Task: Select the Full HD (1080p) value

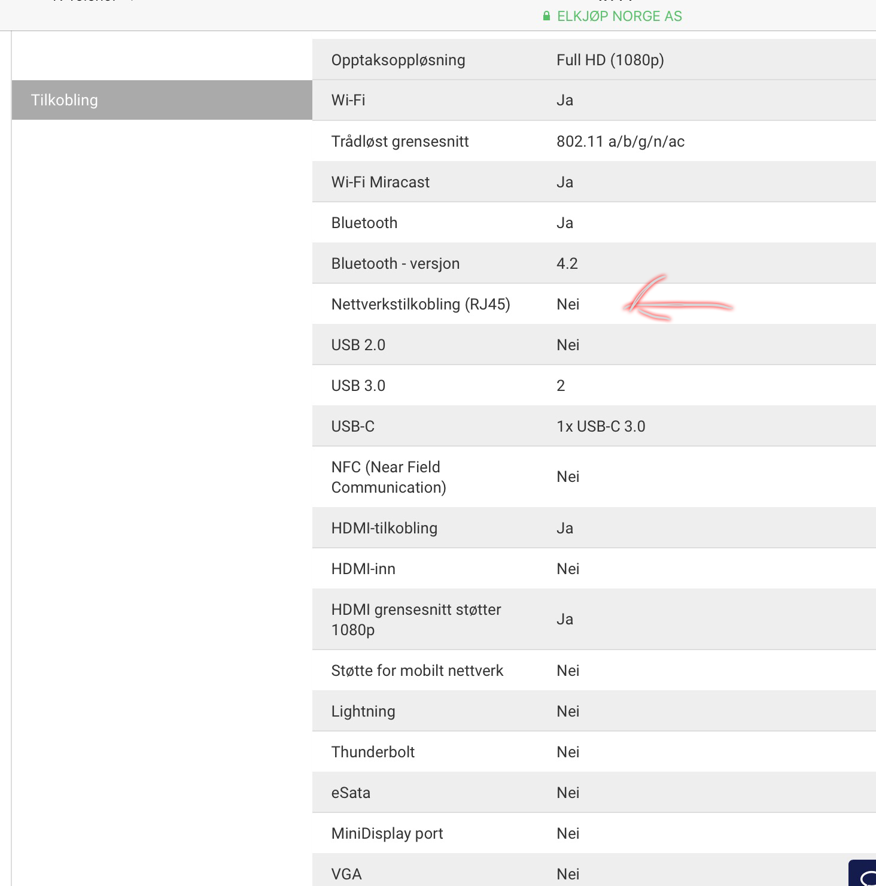Action: point(610,60)
